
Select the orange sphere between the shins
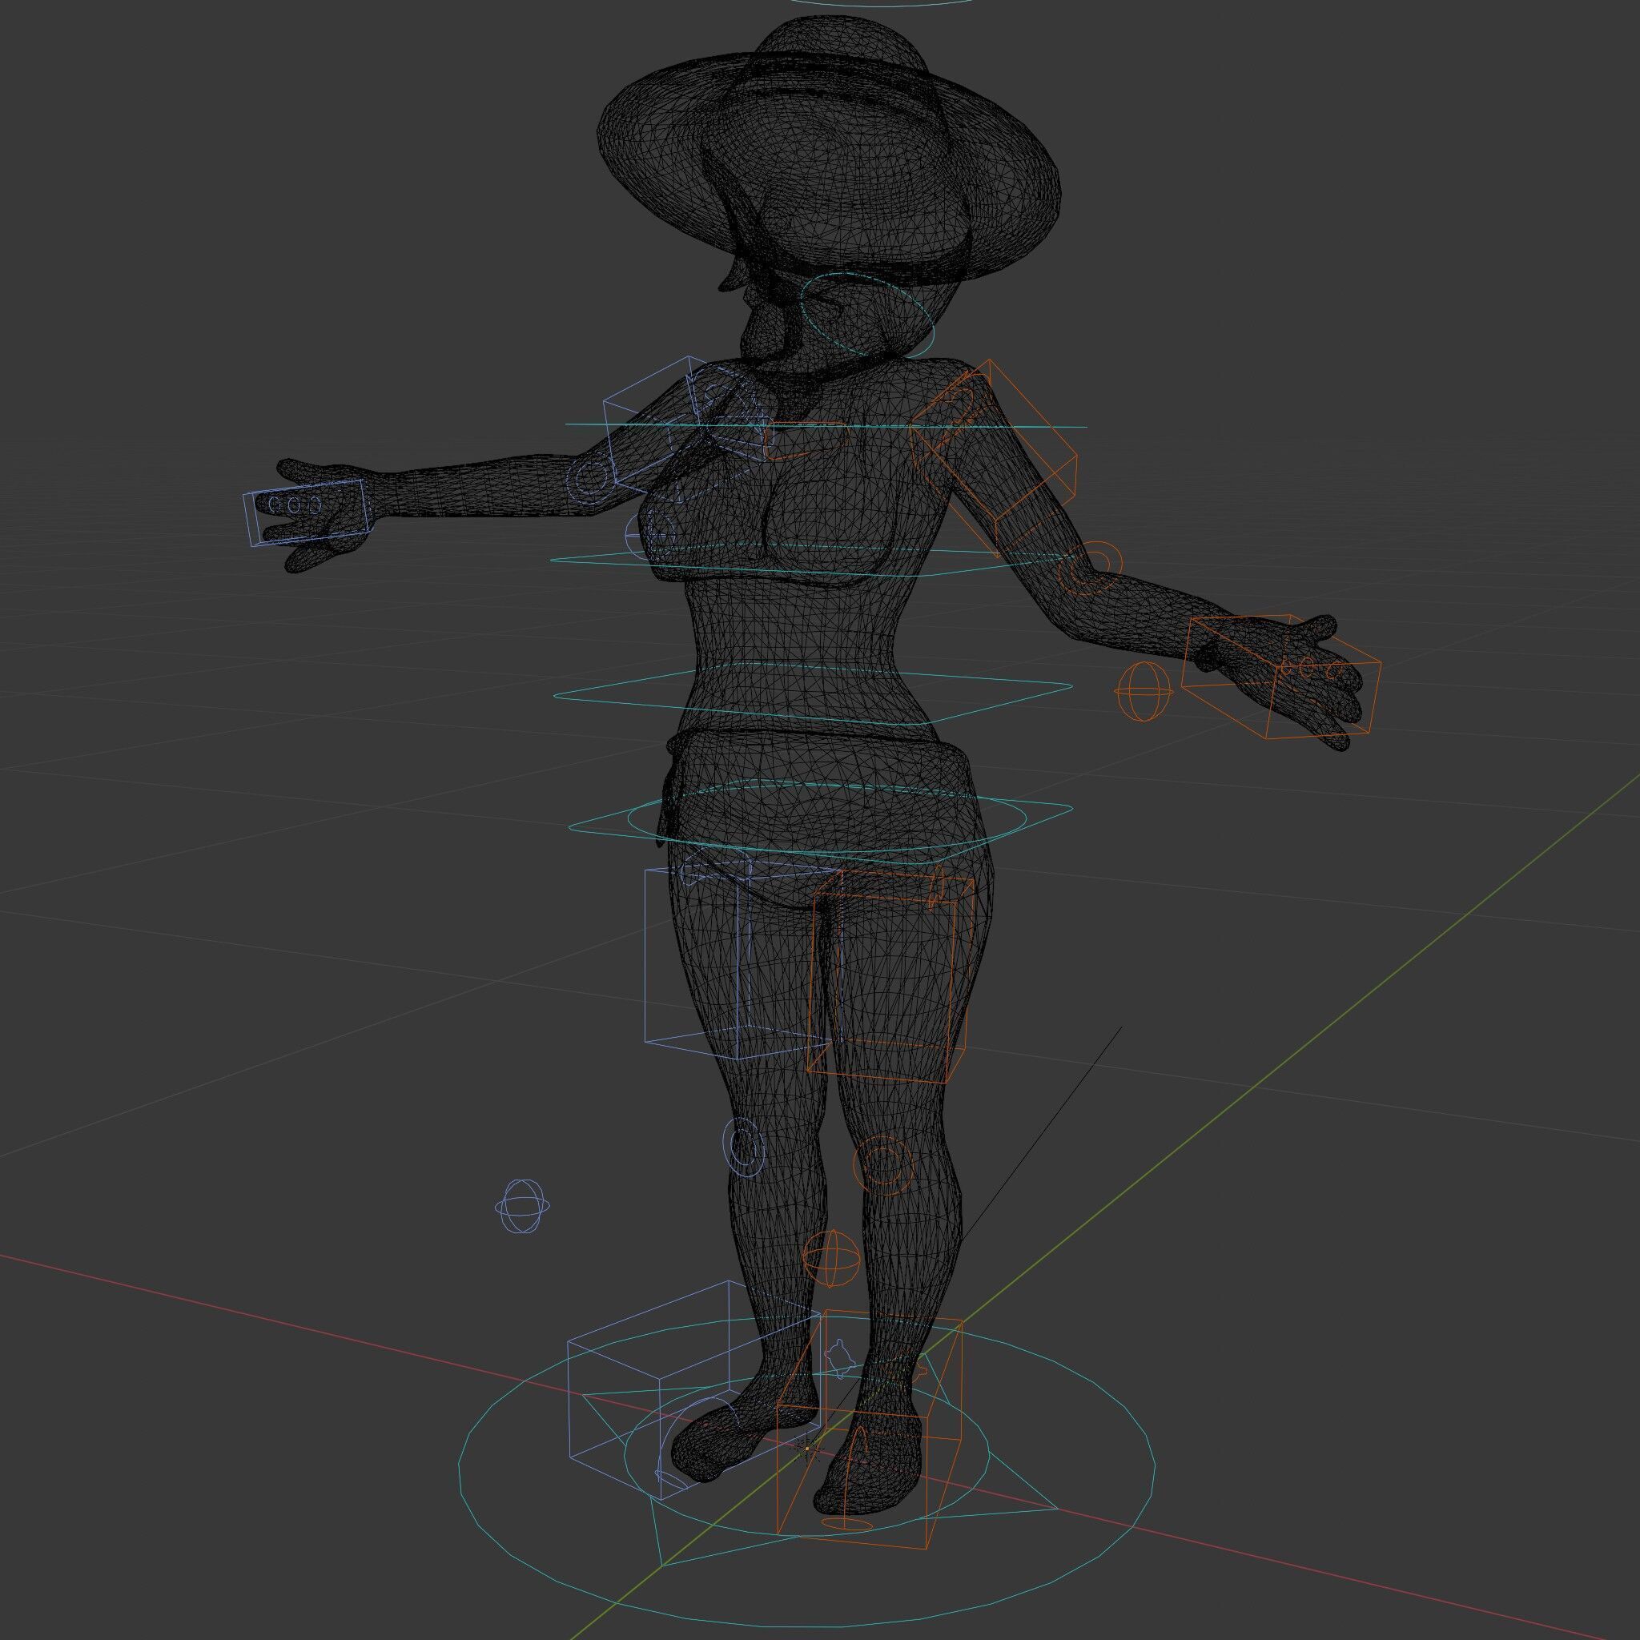[x=831, y=1259]
